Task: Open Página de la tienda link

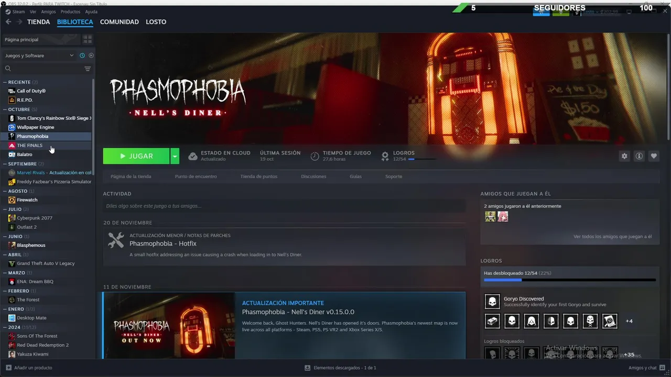Action: point(131,176)
